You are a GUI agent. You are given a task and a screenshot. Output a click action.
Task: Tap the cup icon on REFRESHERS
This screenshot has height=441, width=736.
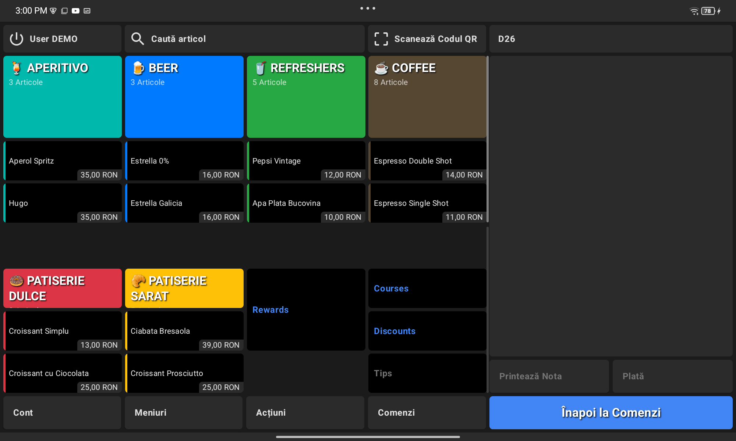(x=260, y=68)
